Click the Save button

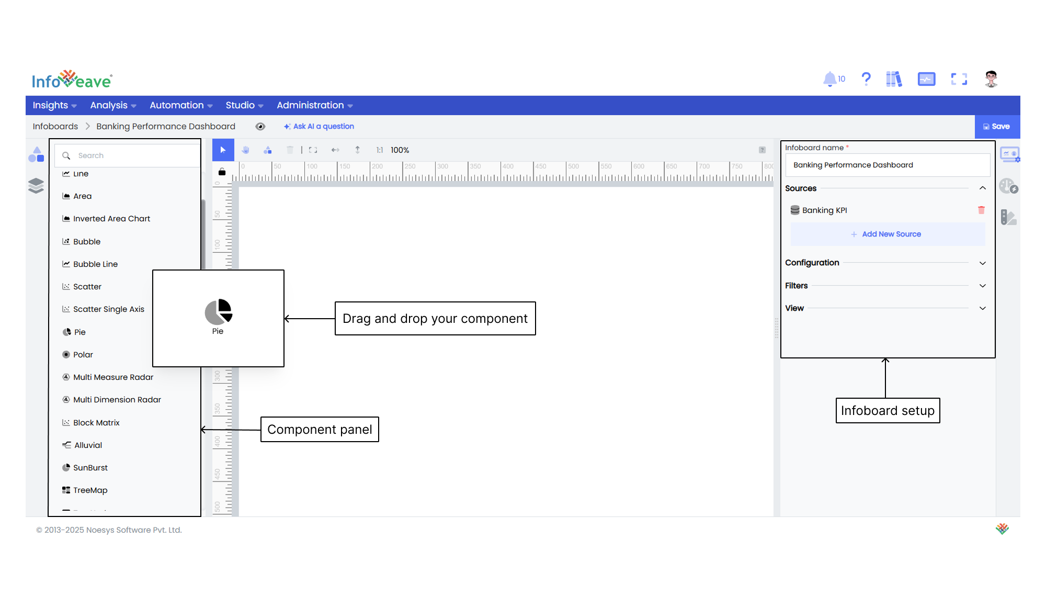coord(997,127)
